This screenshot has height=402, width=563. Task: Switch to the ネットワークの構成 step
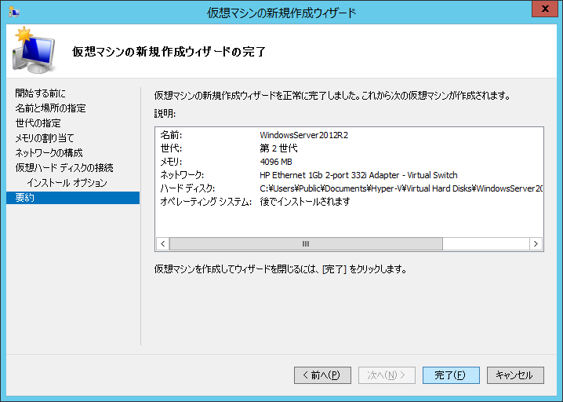49,153
